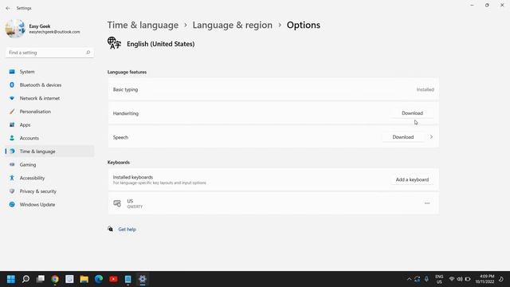Open Accessibility settings
510x287 pixels.
pyautogui.click(x=49, y=178)
